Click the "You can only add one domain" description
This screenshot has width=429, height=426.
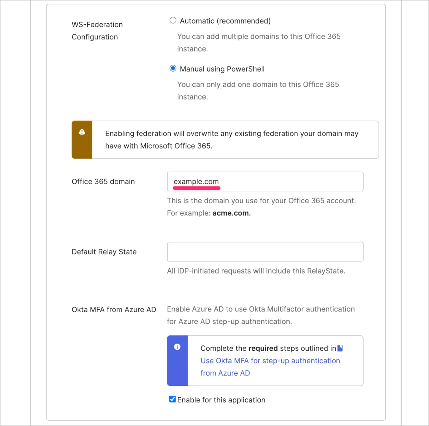[258, 85]
